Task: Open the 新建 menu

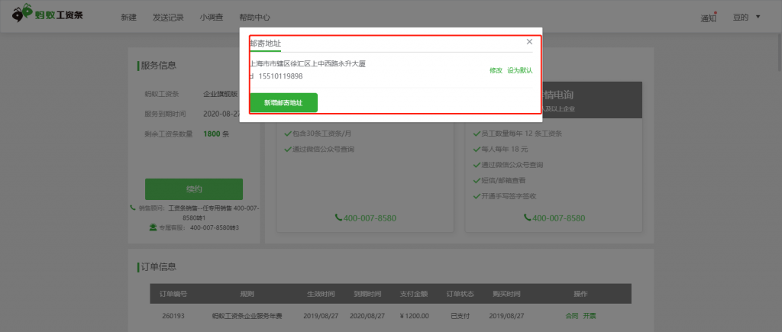Action: tap(128, 17)
